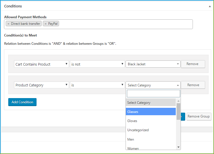214x154 pixels.
Task: Choose Gloves from the category list
Action: [x=151, y=121]
